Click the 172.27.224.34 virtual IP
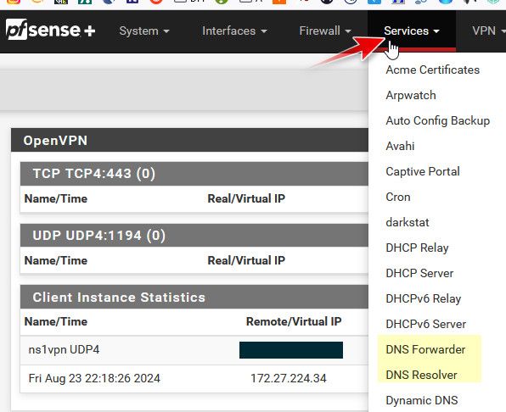Image resolution: width=506 pixels, height=412 pixels. (x=289, y=378)
